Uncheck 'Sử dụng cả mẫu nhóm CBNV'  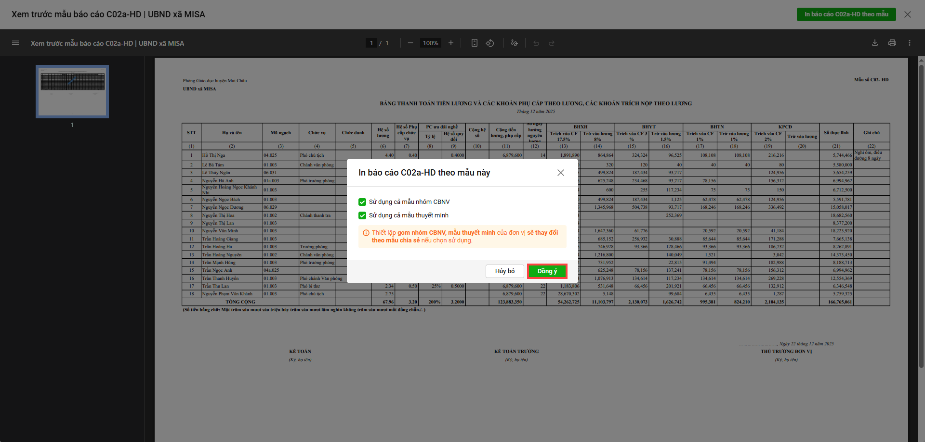362,202
